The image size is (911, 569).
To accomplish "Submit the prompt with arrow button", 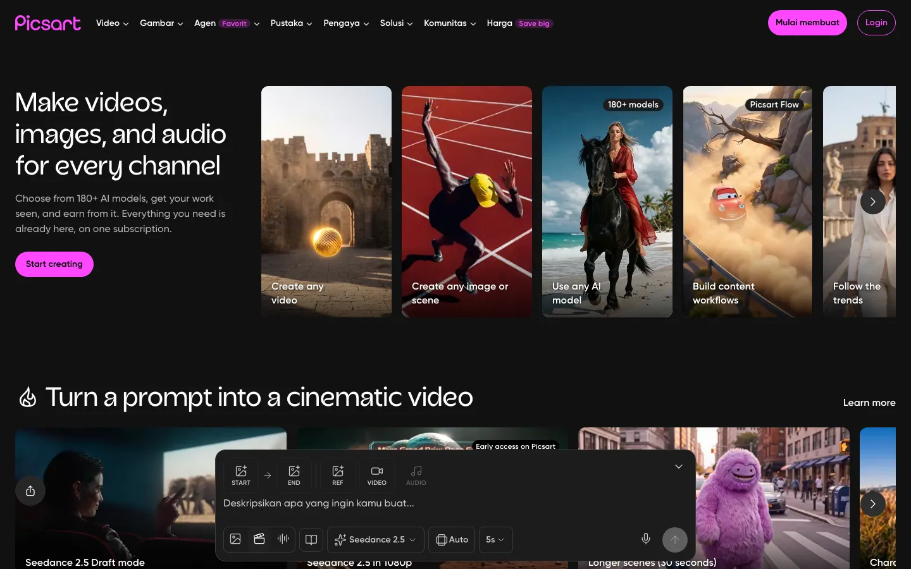I will (x=675, y=539).
